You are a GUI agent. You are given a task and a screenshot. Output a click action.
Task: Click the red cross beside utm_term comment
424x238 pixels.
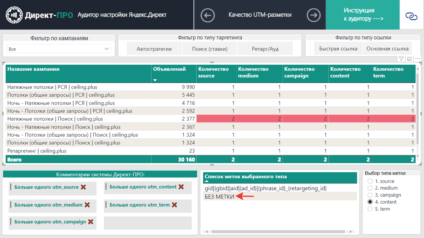point(175,205)
